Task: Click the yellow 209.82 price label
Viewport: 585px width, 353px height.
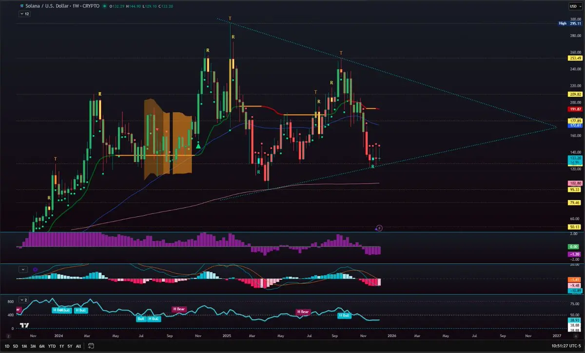Action: coord(575,94)
